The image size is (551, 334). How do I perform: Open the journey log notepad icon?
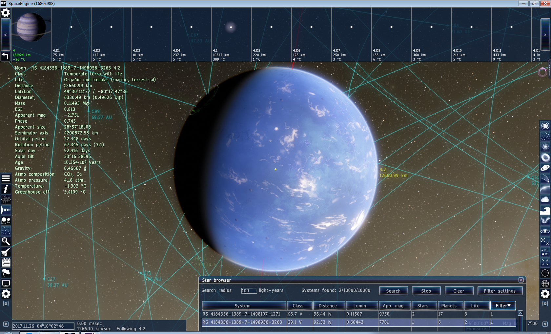6,262
